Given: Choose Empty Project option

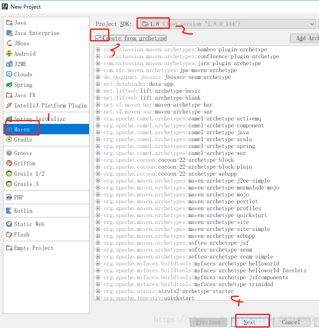Looking at the screenshot, I should [46, 248].
